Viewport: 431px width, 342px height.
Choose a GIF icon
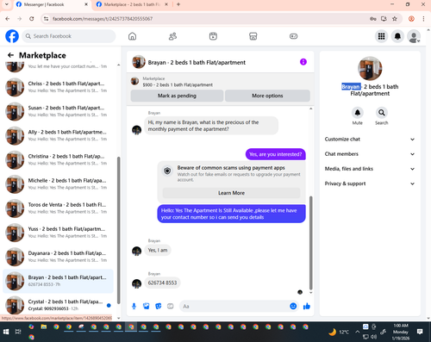pyautogui.click(x=171, y=306)
